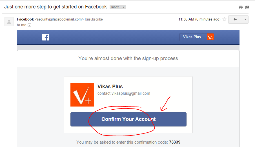Click the email subject line

[x=56, y=7]
